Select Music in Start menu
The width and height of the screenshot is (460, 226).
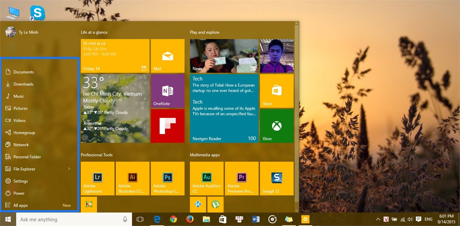[x=39, y=96]
